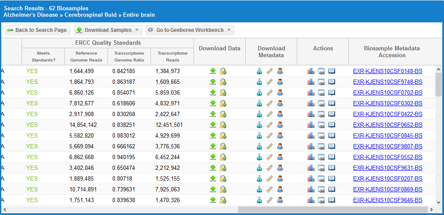Go back to the Search Page

click(x=37, y=30)
